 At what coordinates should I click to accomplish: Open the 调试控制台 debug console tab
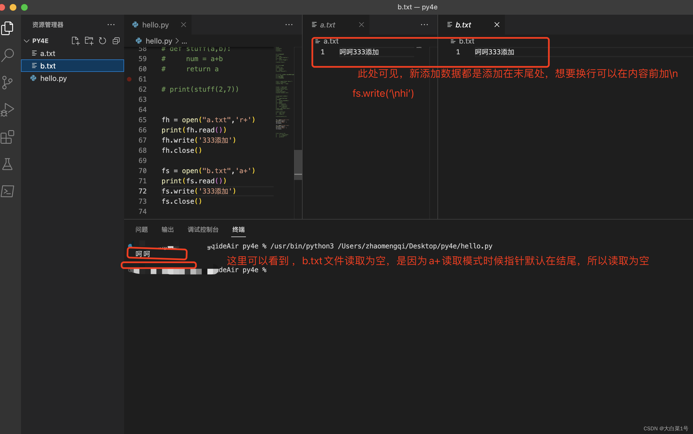(x=203, y=229)
